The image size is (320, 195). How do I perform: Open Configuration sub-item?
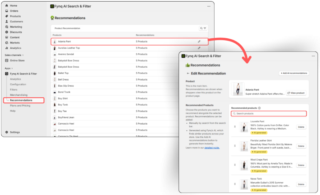(x=18, y=84)
